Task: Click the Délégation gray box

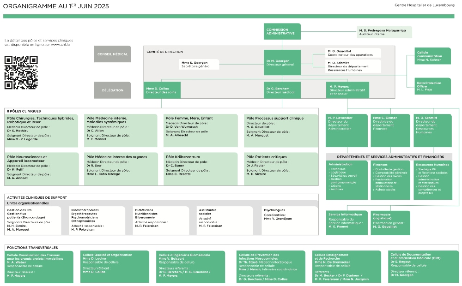Action: click(x=113, y=90)
